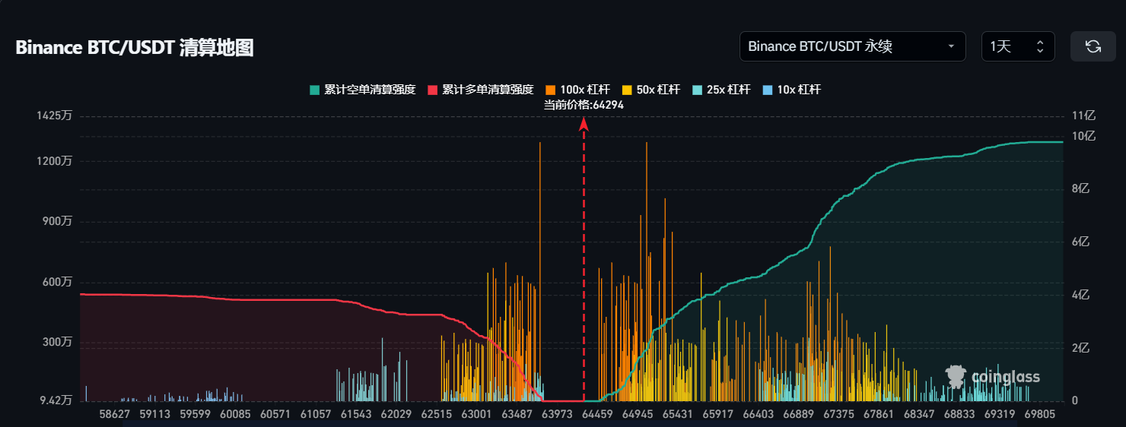This screenshot has width=1126, height=427.
Task: Click the coinglass watermark logo
Action: (x=993, y=376)
